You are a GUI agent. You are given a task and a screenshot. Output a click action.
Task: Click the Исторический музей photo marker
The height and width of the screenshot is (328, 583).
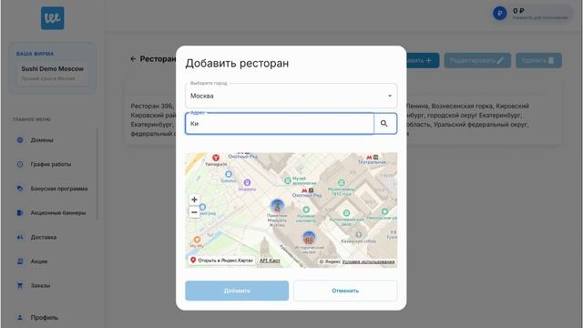[309, 238]
